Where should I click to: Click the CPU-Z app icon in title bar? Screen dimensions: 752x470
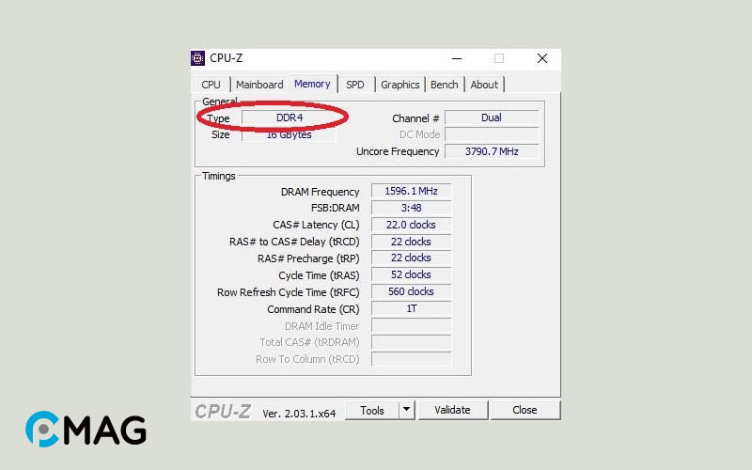[197, 58]
